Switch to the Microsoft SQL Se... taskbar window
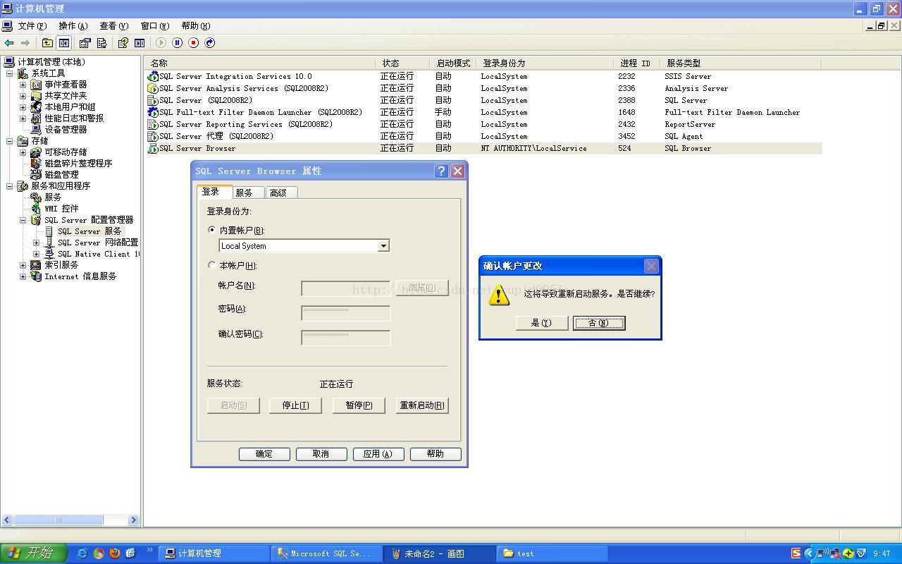Viewport: 902px width, 564px height. [326, 553]
